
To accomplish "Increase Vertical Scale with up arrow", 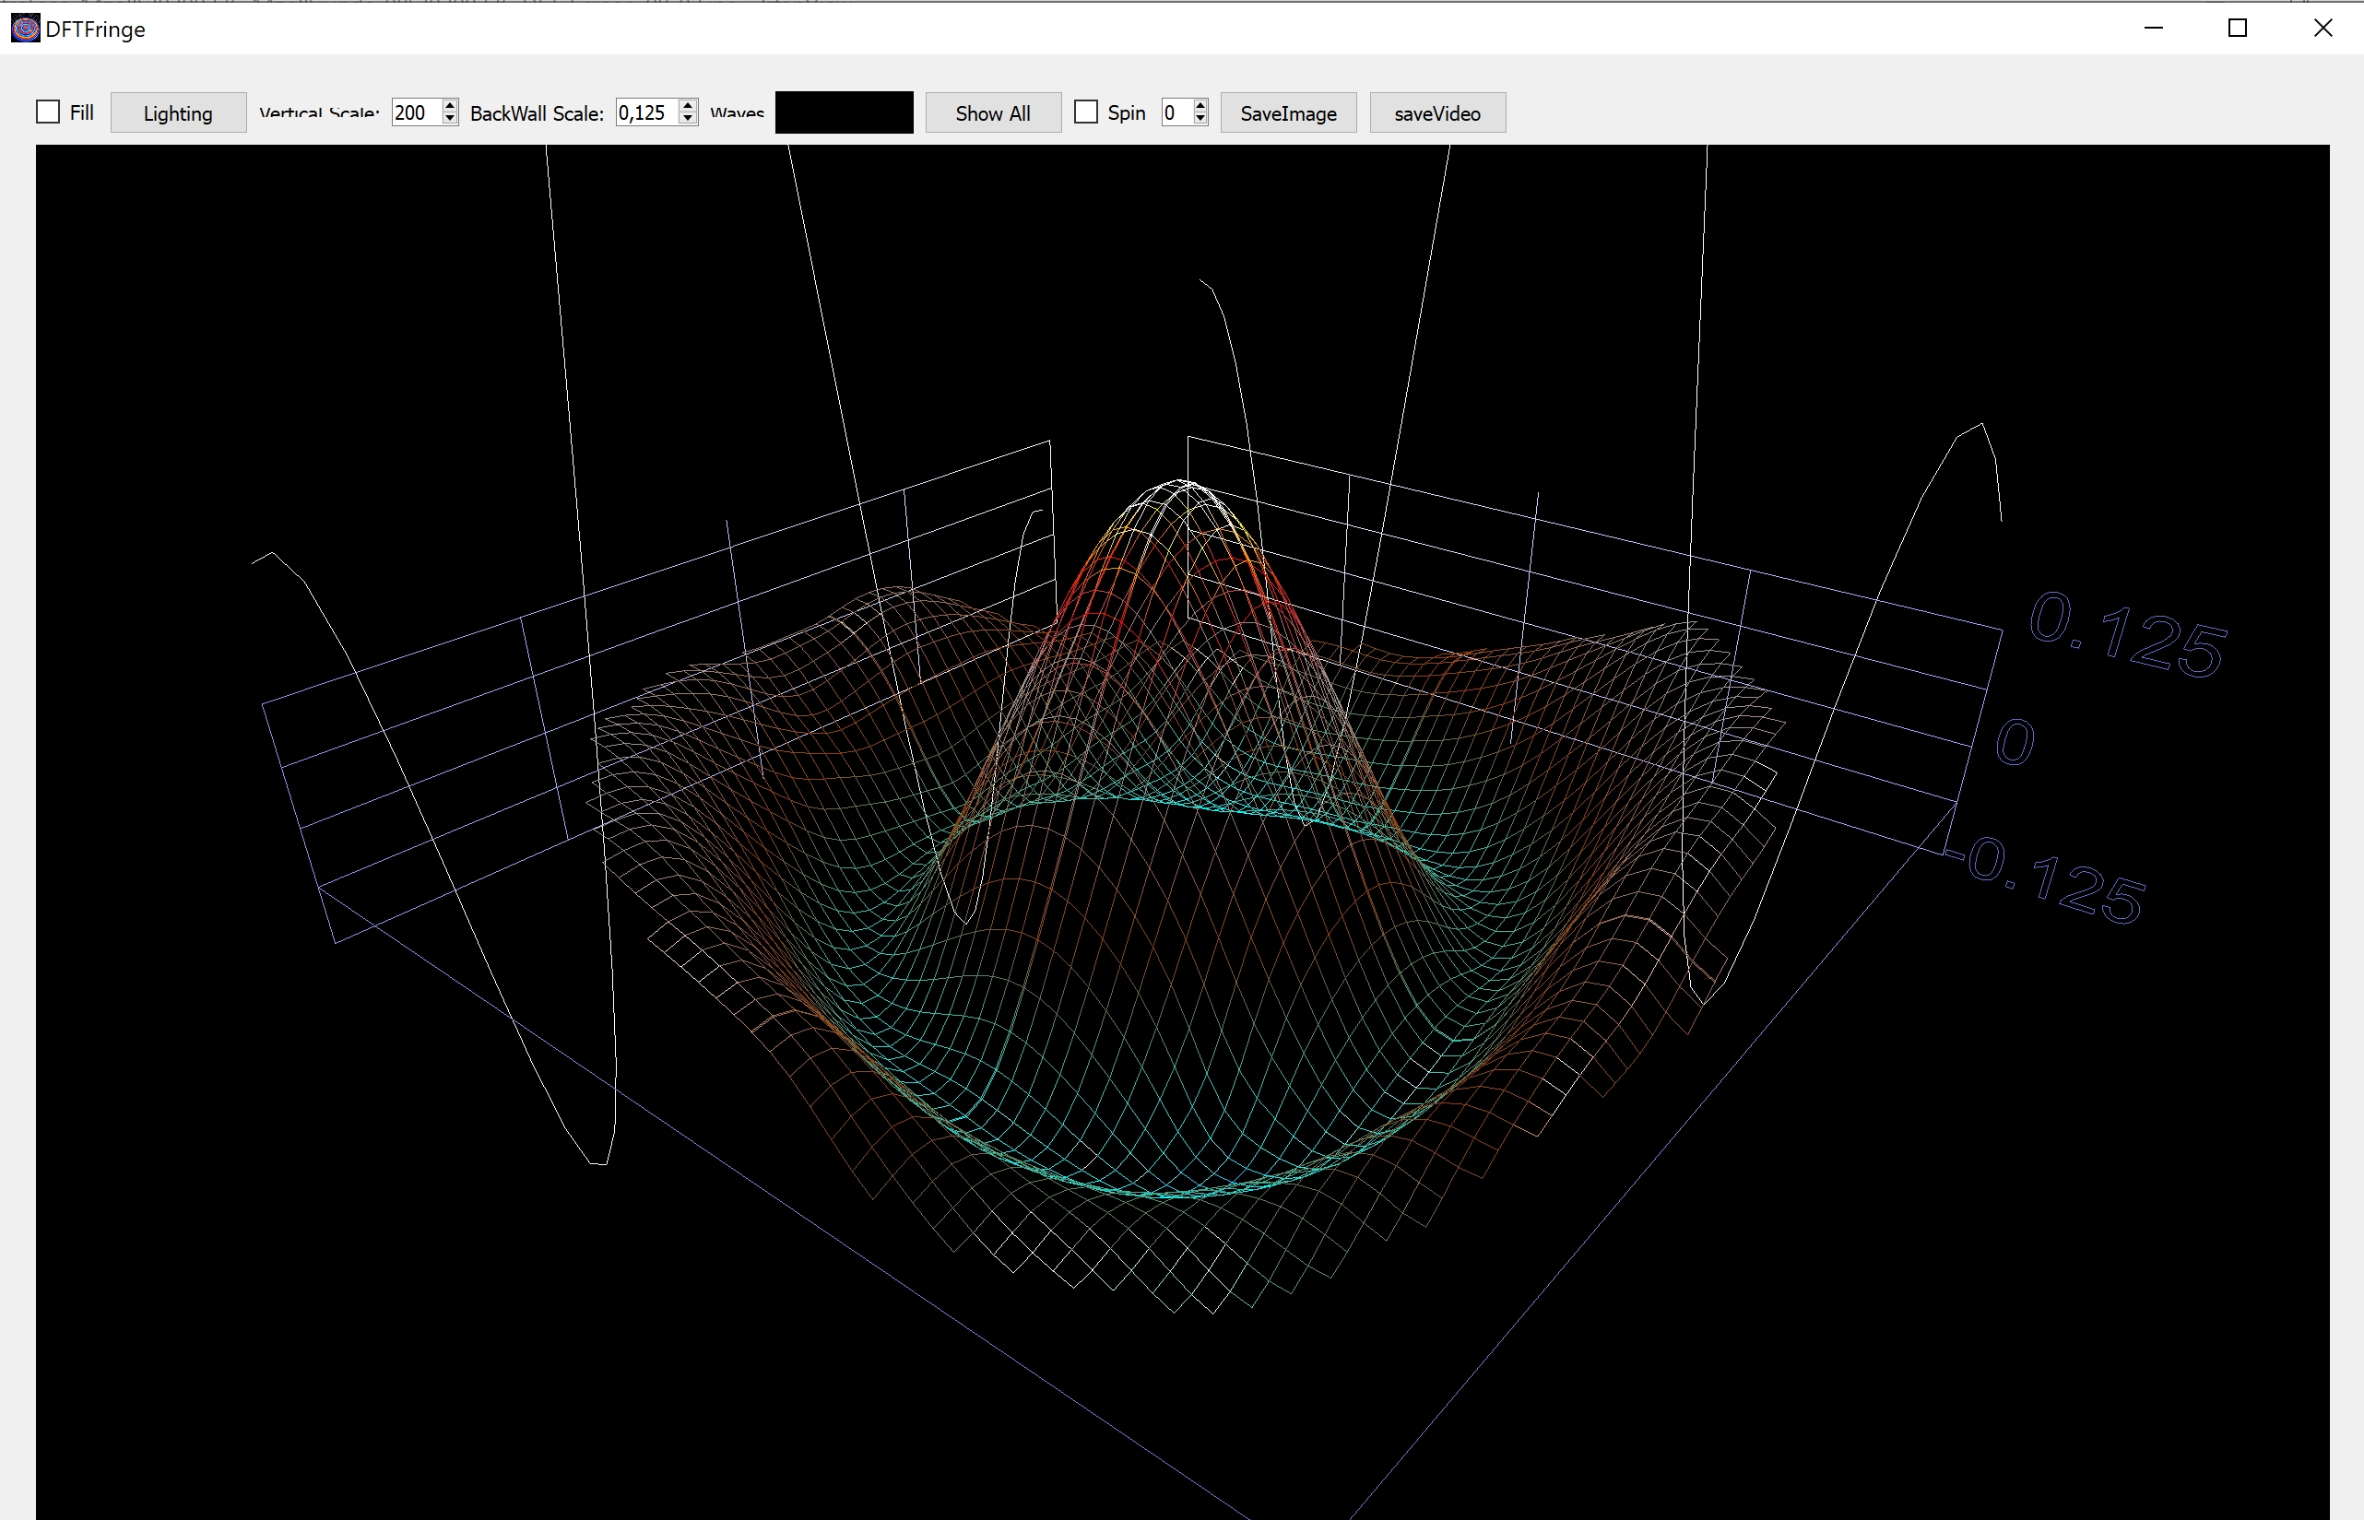I will tap(450, 106).
